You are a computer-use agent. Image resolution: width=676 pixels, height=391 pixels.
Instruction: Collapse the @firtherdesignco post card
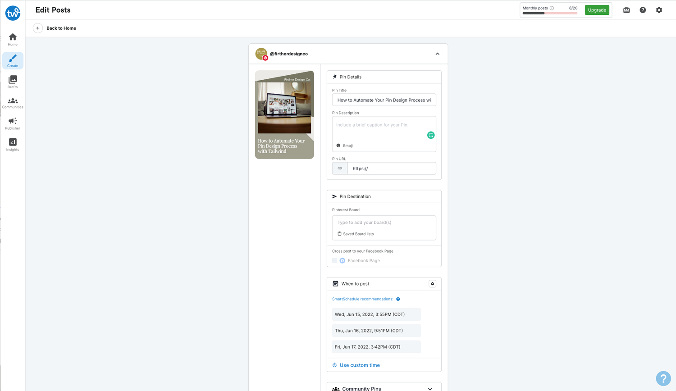(x=437, y=54)
